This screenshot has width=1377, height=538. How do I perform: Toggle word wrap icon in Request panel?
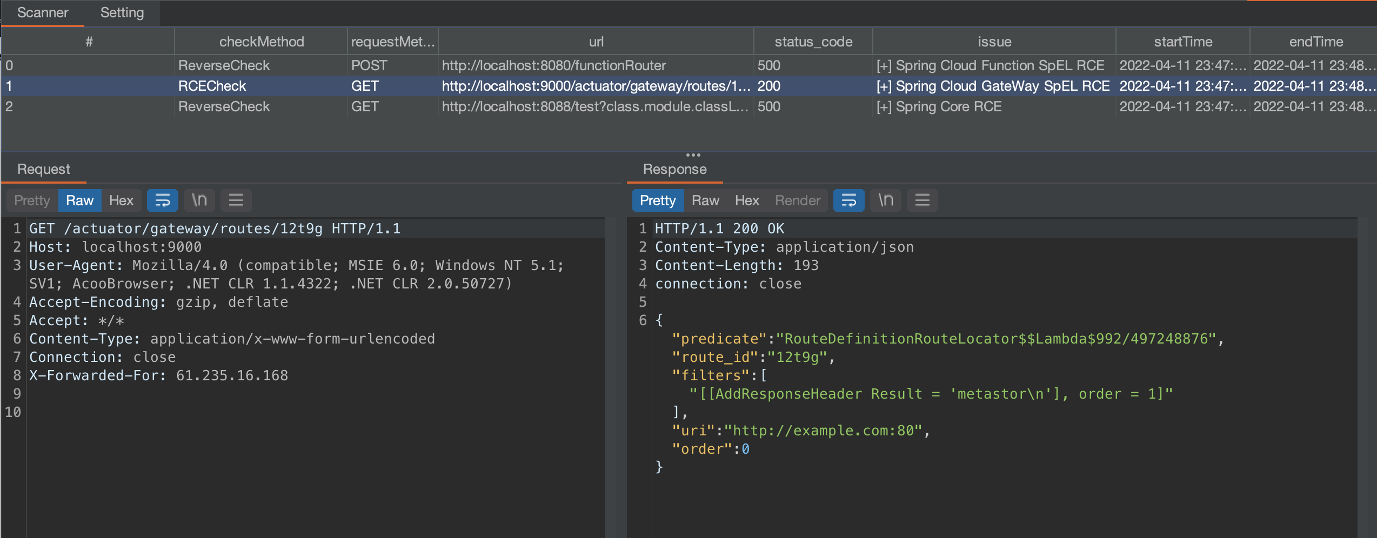[163, 200]
